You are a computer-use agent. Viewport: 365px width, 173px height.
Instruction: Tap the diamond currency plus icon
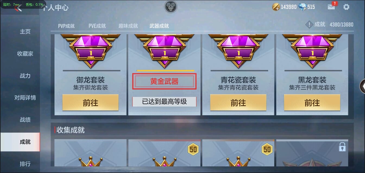tap(302, 7)
